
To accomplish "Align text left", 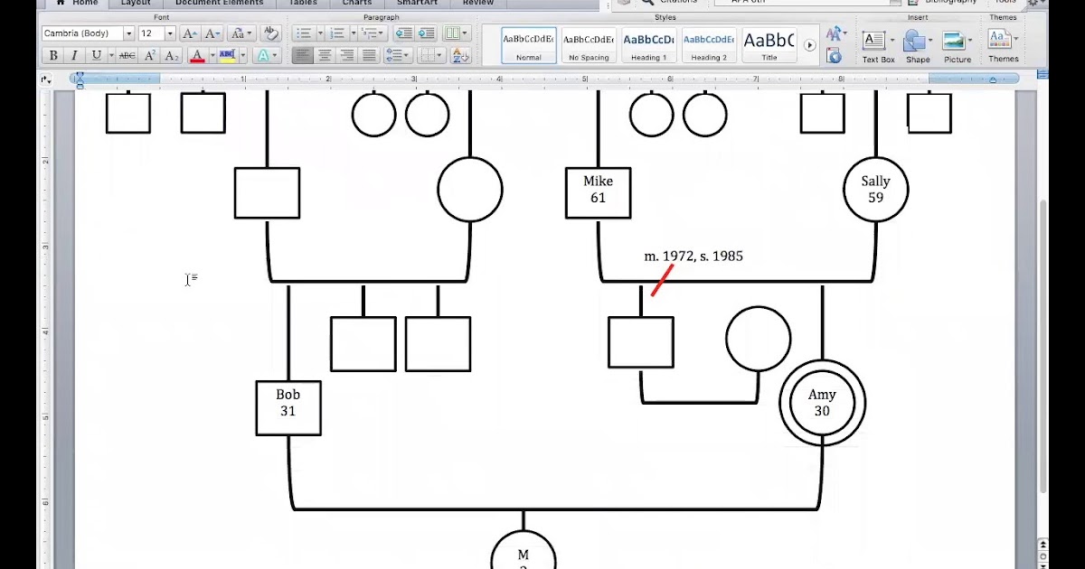I will point(303,56).
